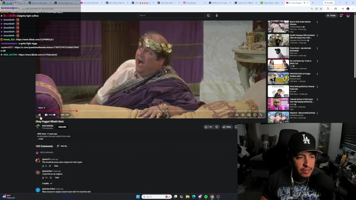Subscribe to the KoloroDrako channel
The width and height of the screenshot is (356, 200).
click(62, 127)
